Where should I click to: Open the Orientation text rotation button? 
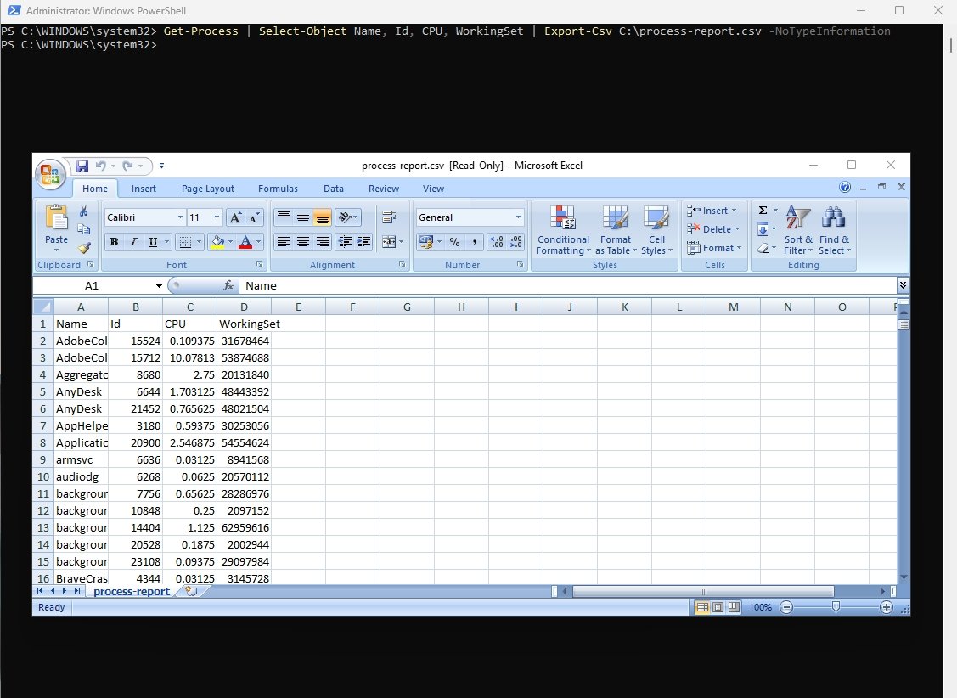click(348, 217)
